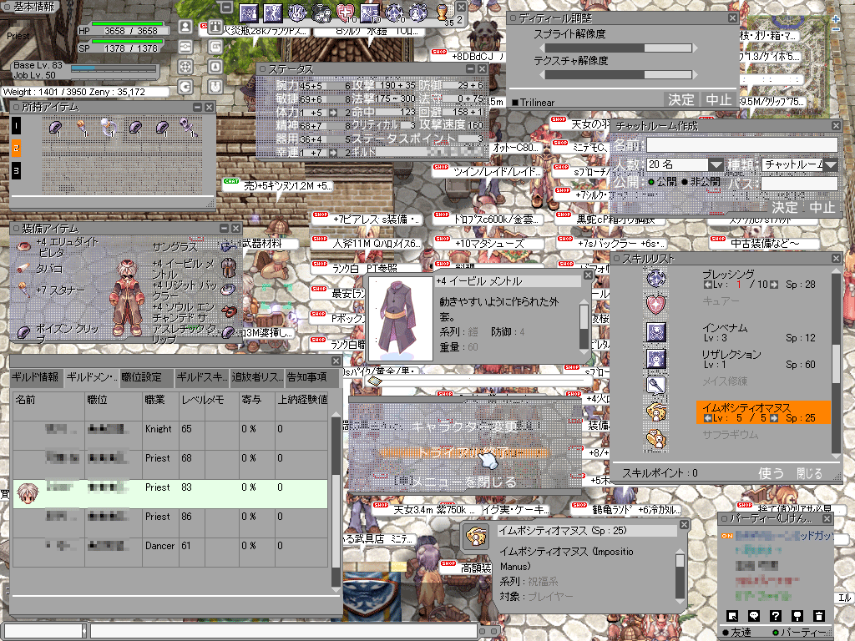
Task: Click 中止 in detail adjustment window
Action: (x=718, y=100)
